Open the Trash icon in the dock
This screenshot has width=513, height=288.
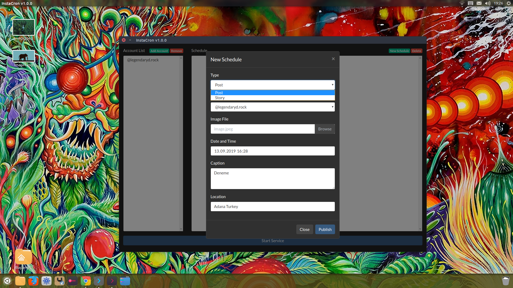point(506,281)
